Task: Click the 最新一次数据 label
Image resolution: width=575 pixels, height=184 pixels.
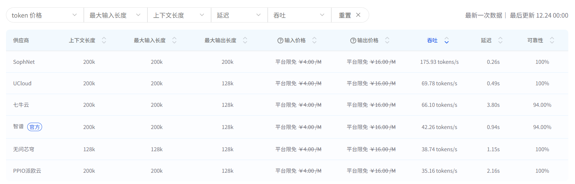Action: [x=483, y=16]
